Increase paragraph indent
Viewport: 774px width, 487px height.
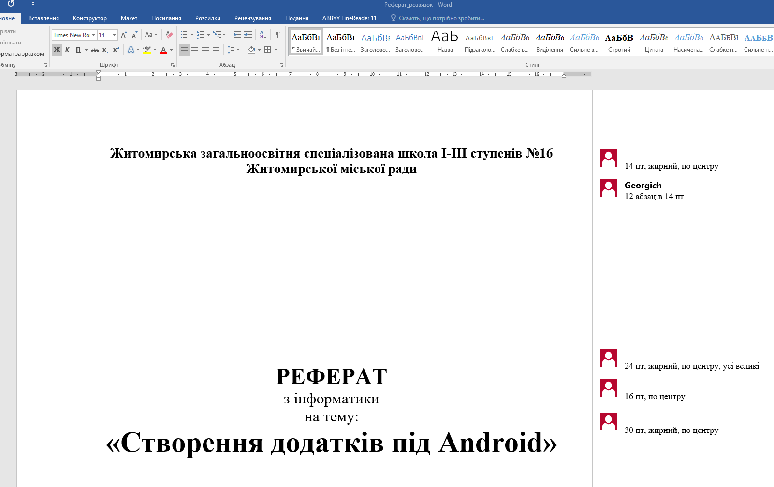coord(248,35)
